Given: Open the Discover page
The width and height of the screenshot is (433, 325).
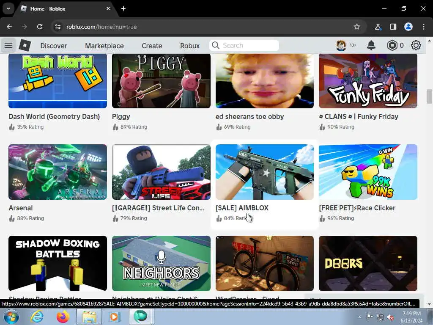Looking at the screenshot, I should (54, 46).
